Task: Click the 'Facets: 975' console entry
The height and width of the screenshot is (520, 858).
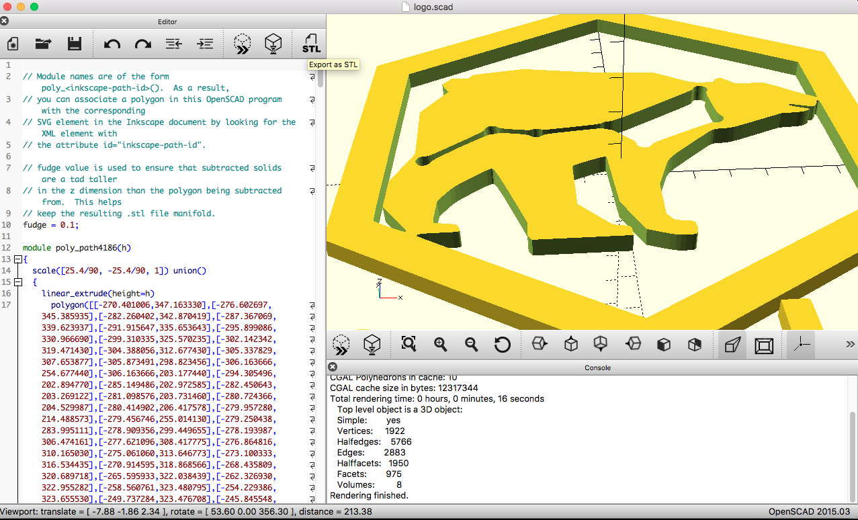Action: pyautogui.click(x=370, y=474)
